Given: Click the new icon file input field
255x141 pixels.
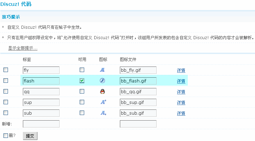Looking at the screenshot, I should coord(138,124).
